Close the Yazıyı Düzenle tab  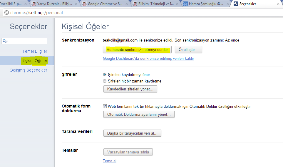click(76, 4)
